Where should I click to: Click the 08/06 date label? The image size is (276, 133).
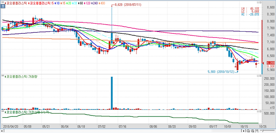point(153,126)
